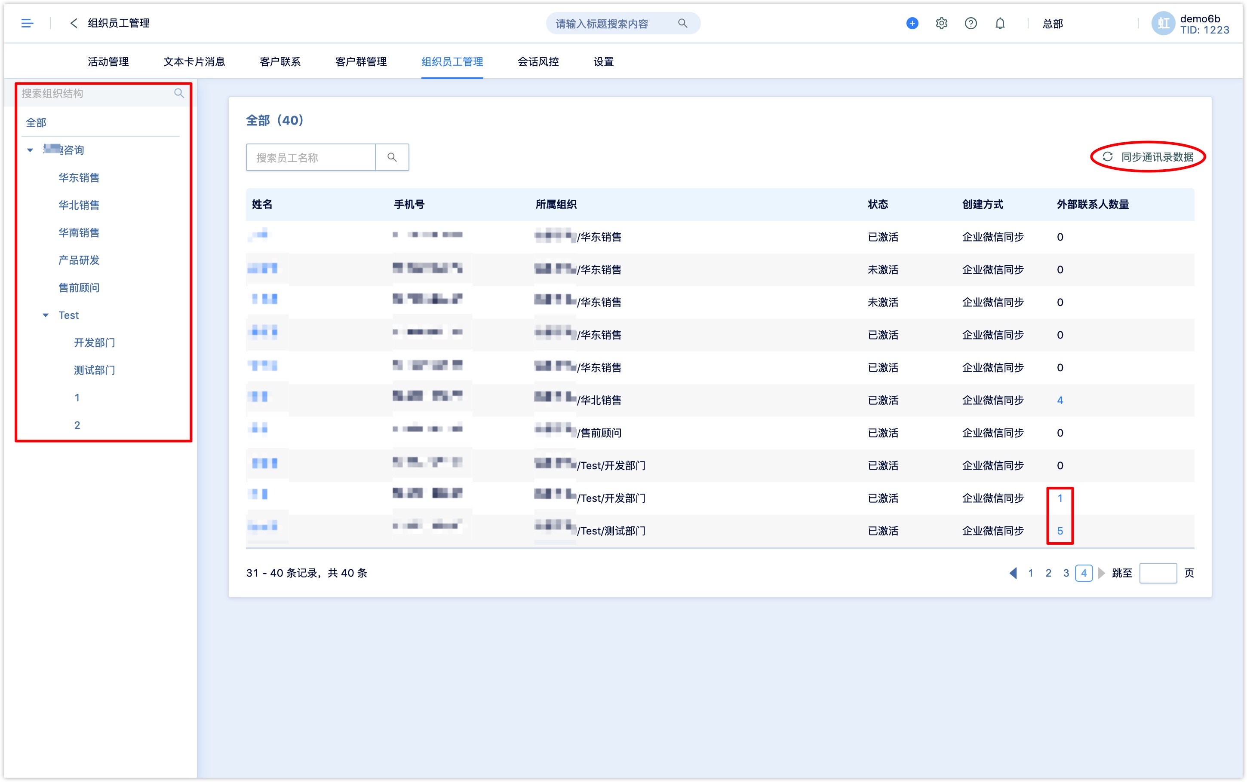The height and width of the screenshot is (782, 1247).
Task: Switch to 活动管理 tab
Action: coord(108,61)
